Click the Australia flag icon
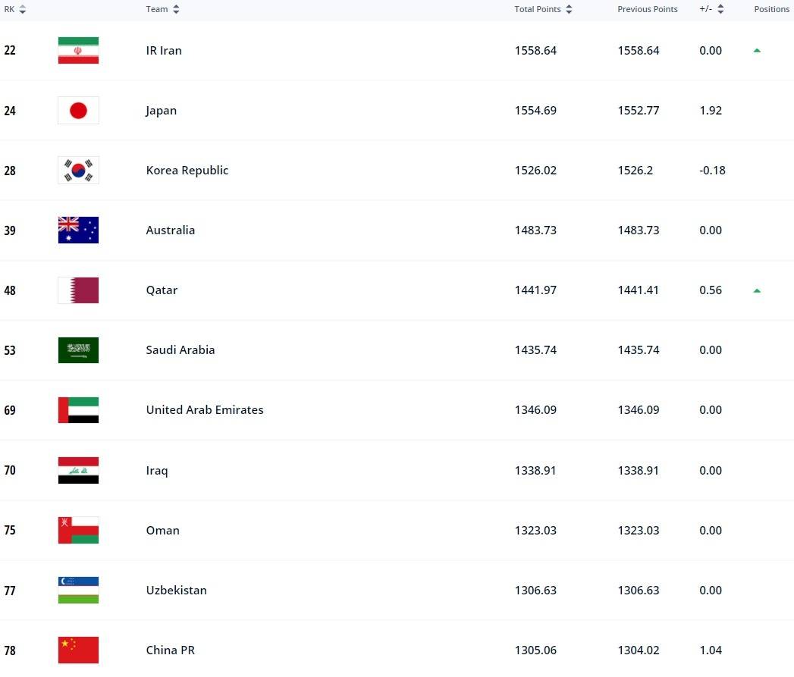Viewport: 794px width, 677px height. pyautogui.click(x=78, y=230)
